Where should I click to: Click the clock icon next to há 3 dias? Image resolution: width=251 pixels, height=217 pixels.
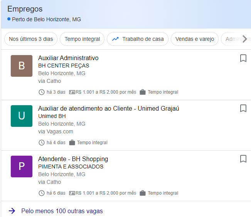42,92
